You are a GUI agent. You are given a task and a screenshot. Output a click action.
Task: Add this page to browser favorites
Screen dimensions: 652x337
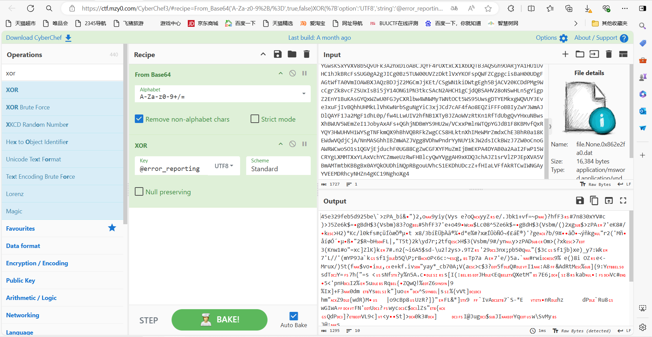click(x=488, y=8)
